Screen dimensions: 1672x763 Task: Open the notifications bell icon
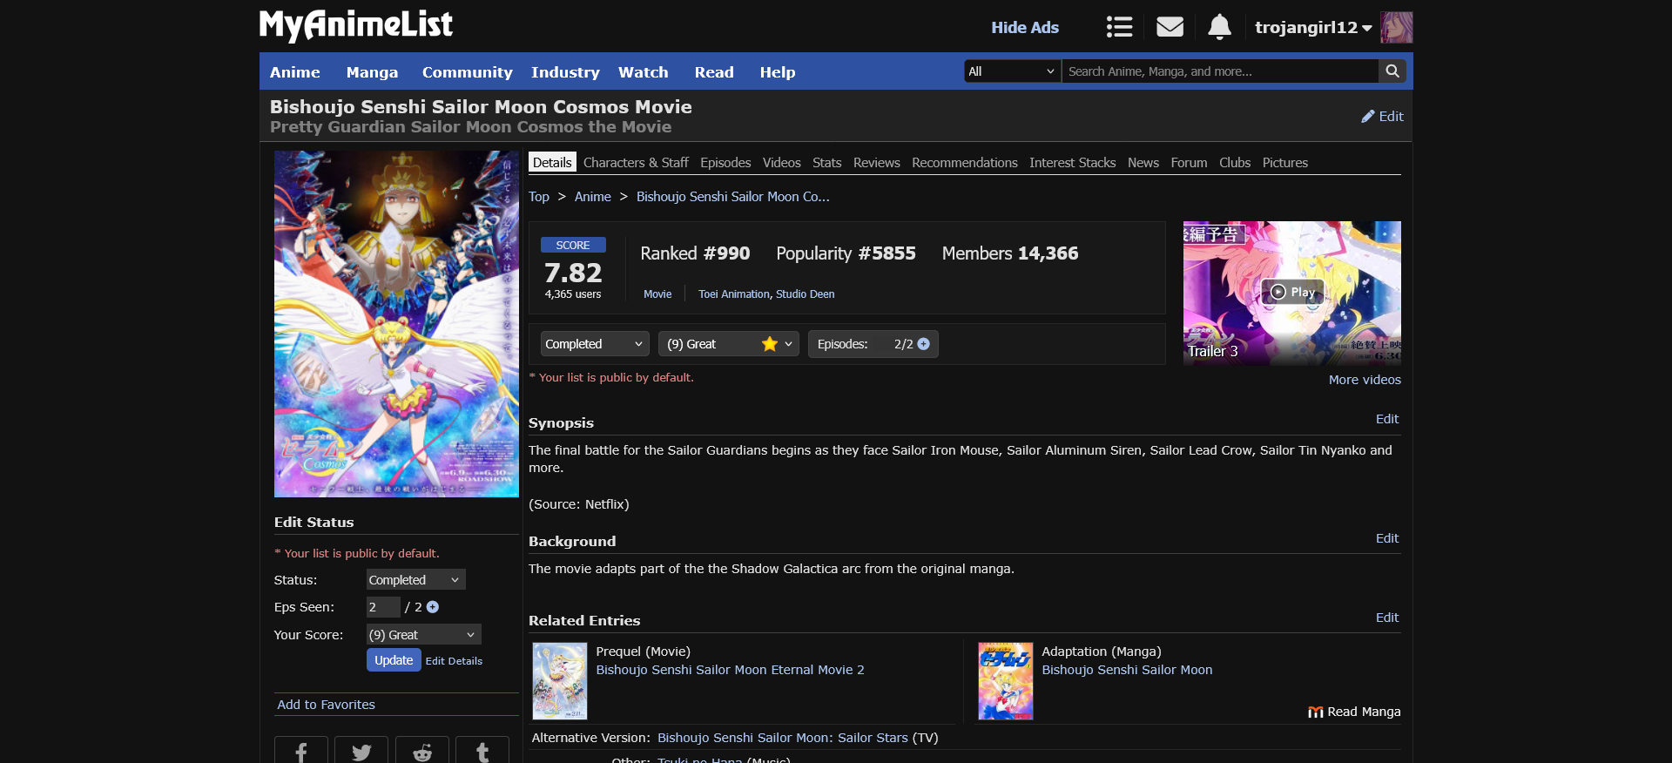point(1219,27)
